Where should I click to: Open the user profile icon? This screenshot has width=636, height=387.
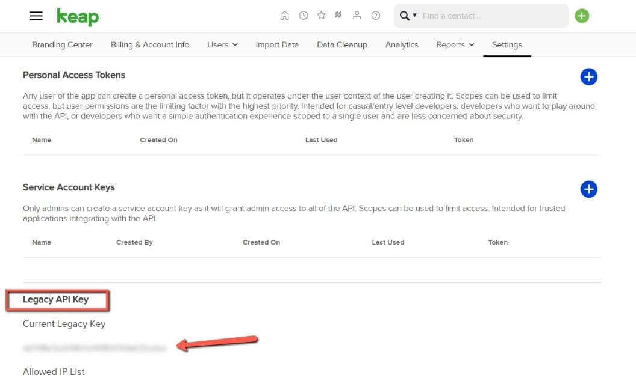coord(357,16)
